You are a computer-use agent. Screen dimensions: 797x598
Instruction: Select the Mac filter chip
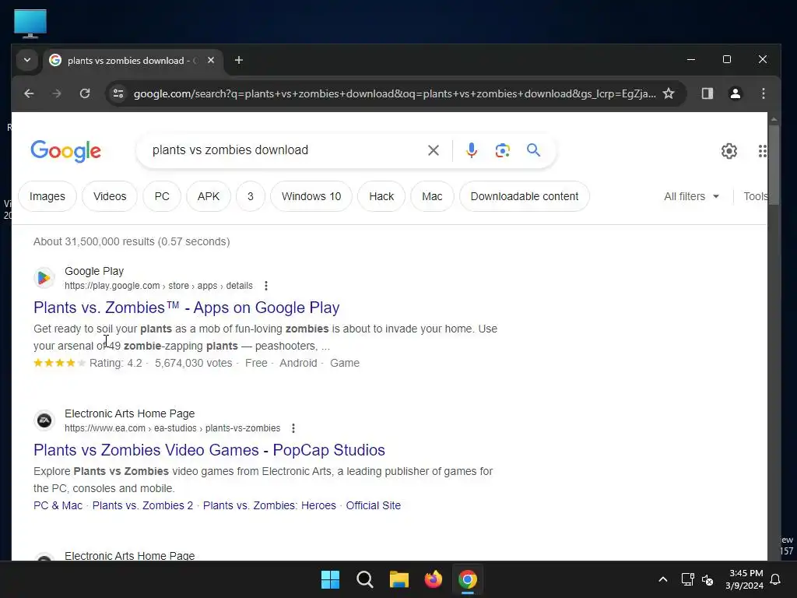432,196
